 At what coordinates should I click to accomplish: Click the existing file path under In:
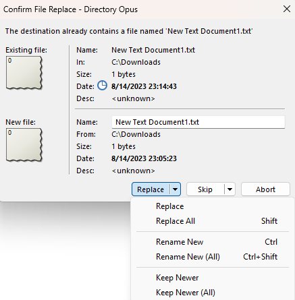click(x=136, y=62)
